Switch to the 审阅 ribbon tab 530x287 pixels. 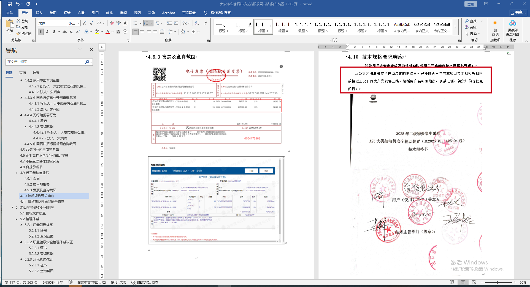point(123,13)
